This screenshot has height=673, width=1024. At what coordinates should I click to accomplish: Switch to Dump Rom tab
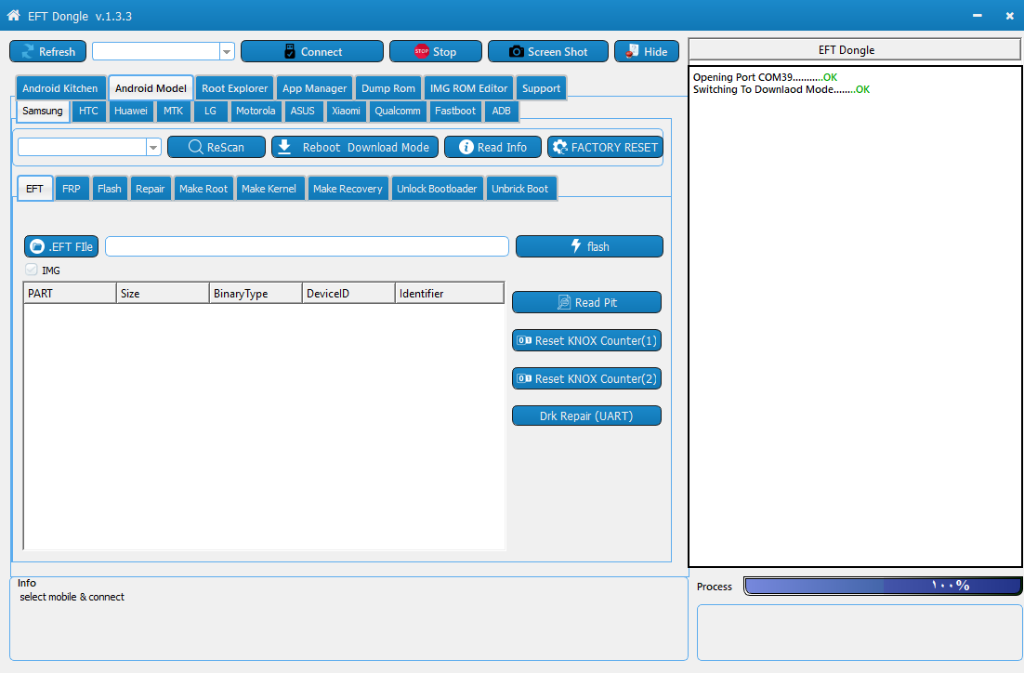tap(387, 88)
